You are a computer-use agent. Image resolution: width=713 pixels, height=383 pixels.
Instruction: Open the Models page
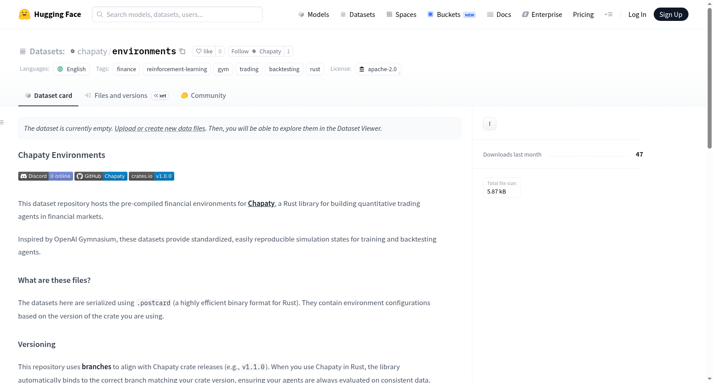pos(314,14)
